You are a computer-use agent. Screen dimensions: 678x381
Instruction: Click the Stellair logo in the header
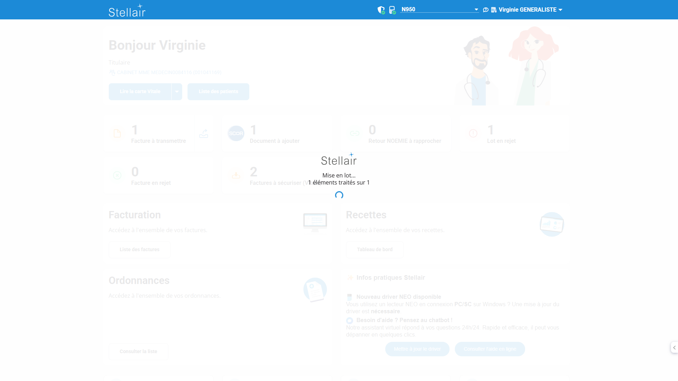click(x=127, y=10)
